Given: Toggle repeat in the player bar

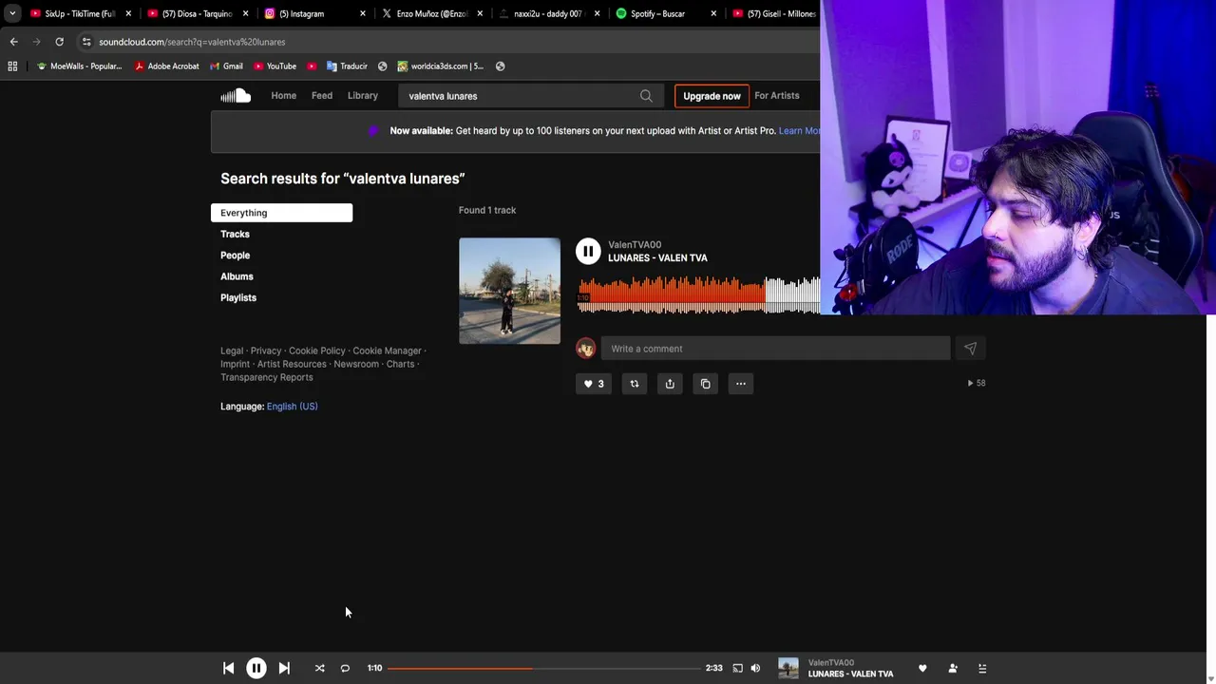Looking at the screenshot, I should 345,668.
